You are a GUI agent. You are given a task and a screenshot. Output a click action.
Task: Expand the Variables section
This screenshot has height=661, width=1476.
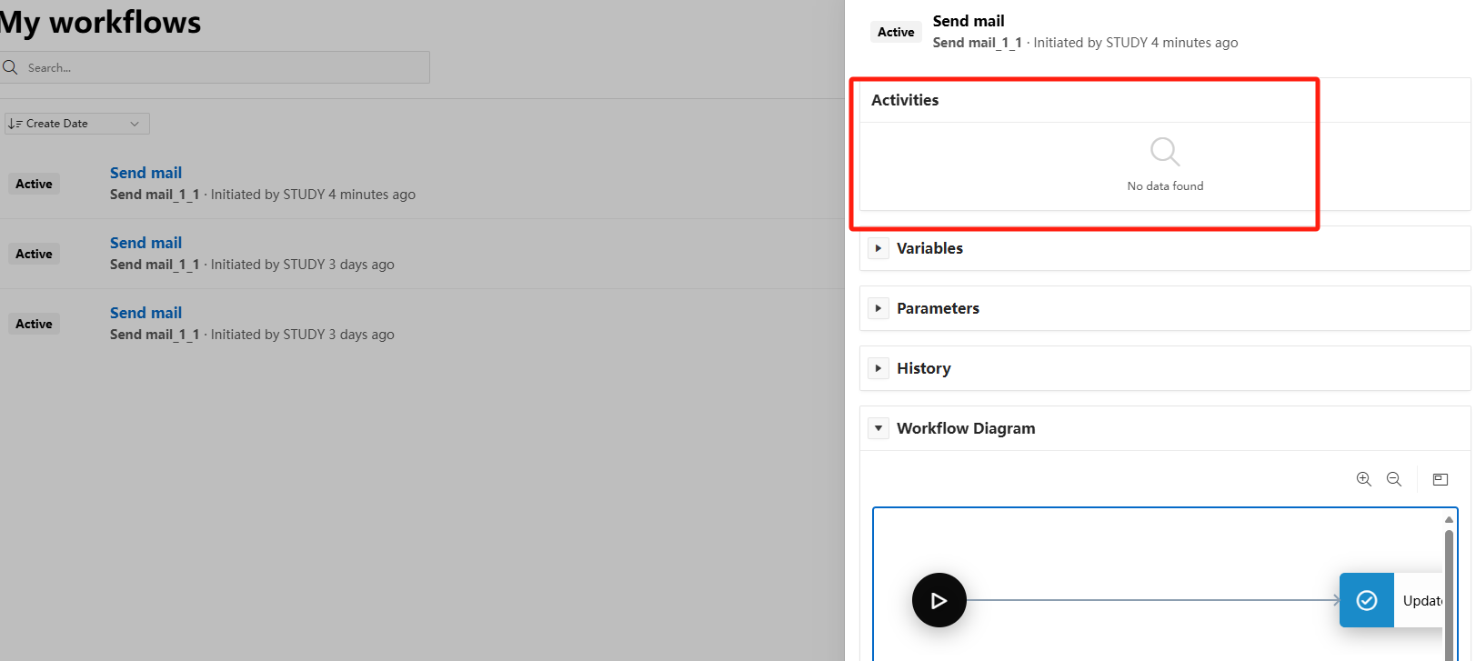coord(879,248)
